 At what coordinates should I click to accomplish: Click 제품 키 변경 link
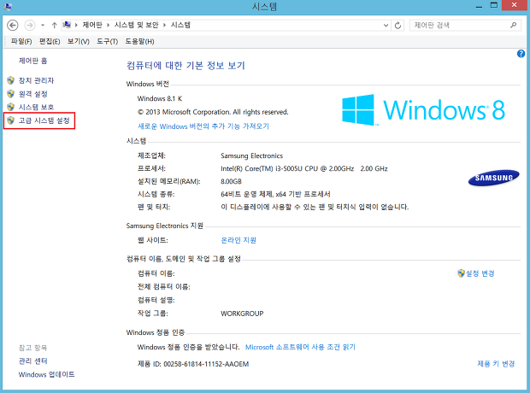pyautogui.click(x=496, y=364)
